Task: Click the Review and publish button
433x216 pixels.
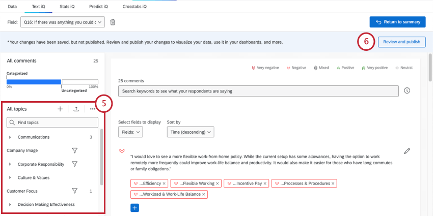Action: tap(401, 42)
